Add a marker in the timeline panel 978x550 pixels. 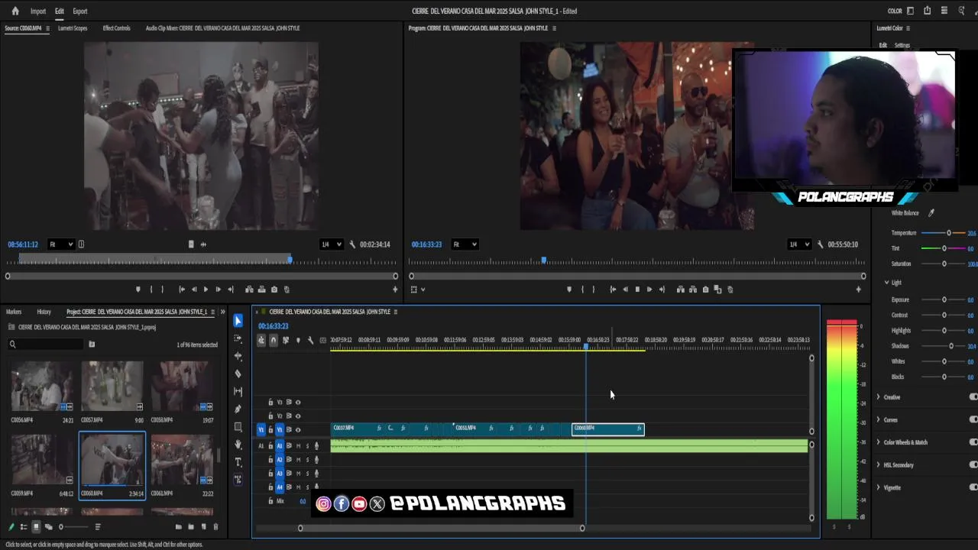298,340
